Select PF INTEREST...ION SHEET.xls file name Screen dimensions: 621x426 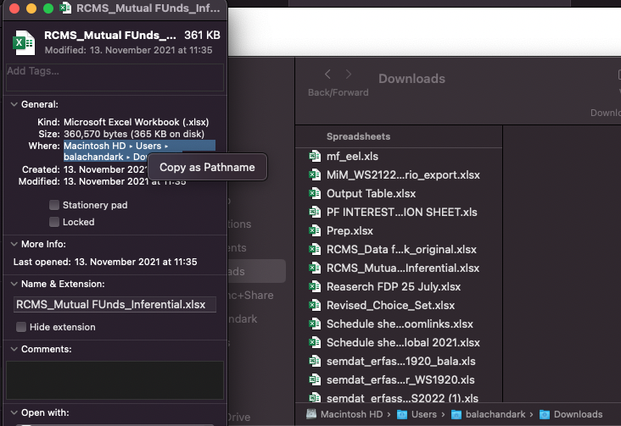[401, 212]
